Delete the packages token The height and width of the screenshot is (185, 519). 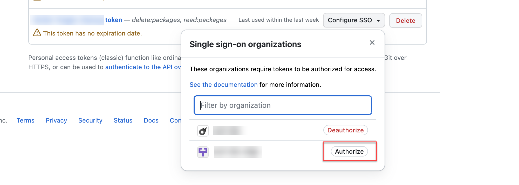pyautogui.click(x=405, y=21)
